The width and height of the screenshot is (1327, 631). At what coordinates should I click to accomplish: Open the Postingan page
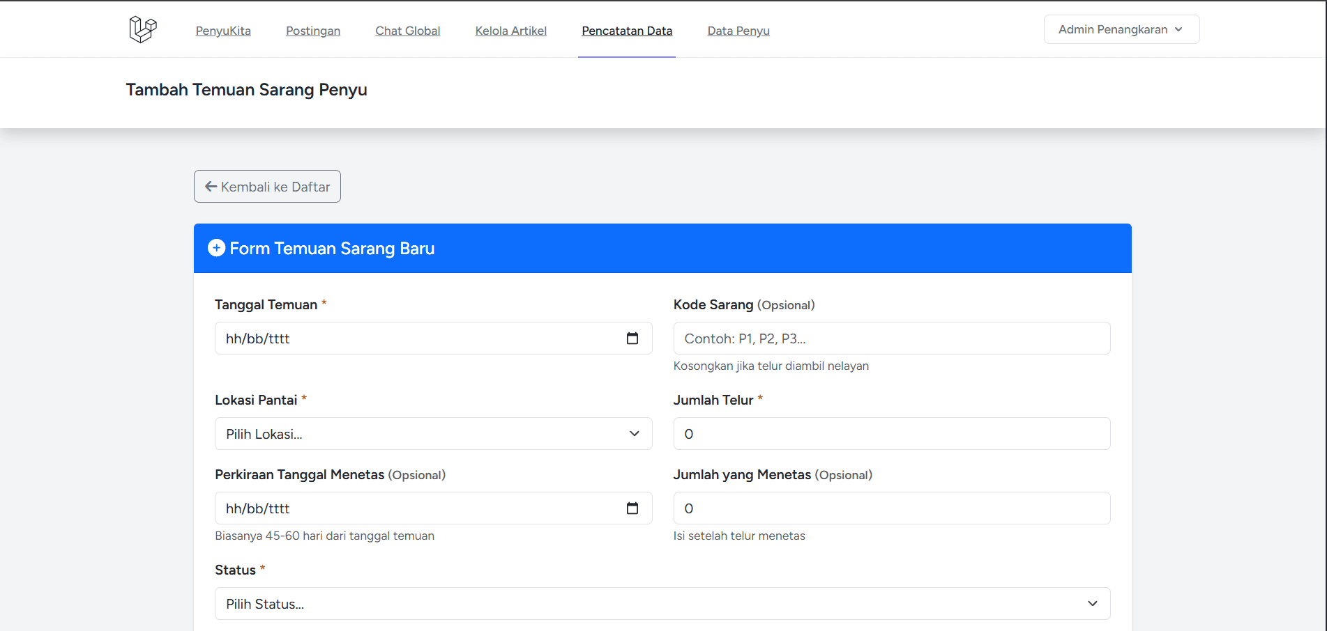(313, 31)
